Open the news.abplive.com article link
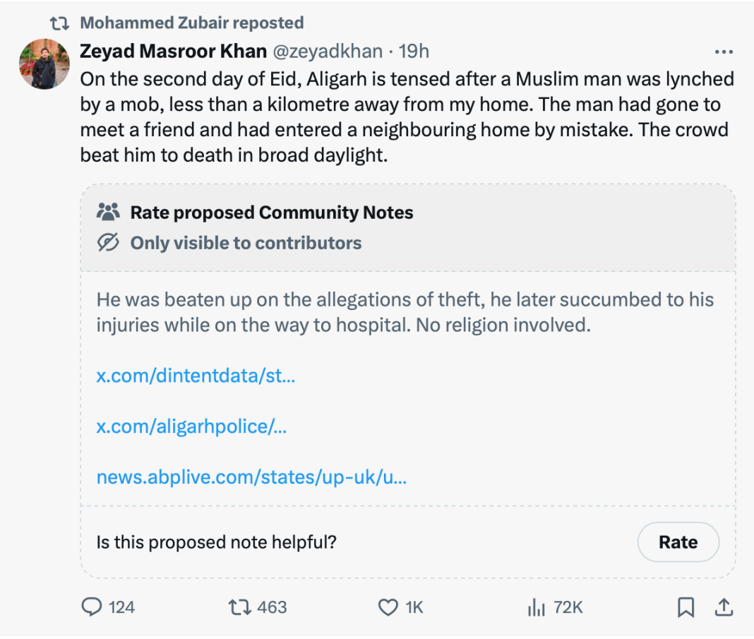The width and height of the screenshot is (754, 639). [x=251, y=477]
